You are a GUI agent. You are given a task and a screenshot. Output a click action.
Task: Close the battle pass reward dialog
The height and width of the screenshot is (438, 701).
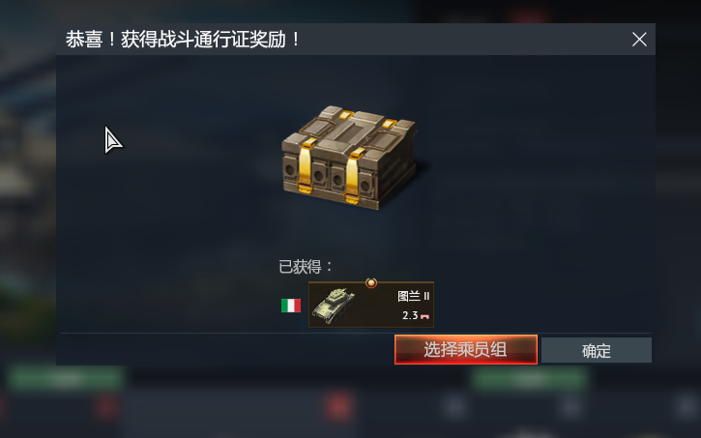639,40
